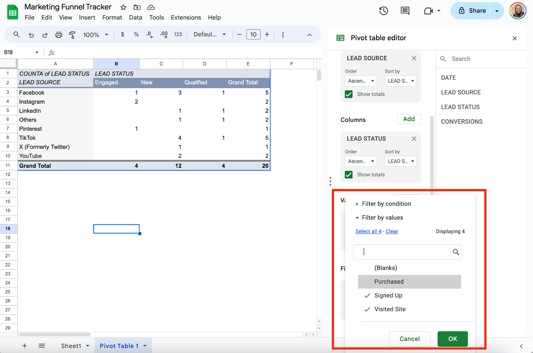This screenshot has height=353, width=533.
Task: Close the Pivot table editor panel
Action: tap(515, 38)
